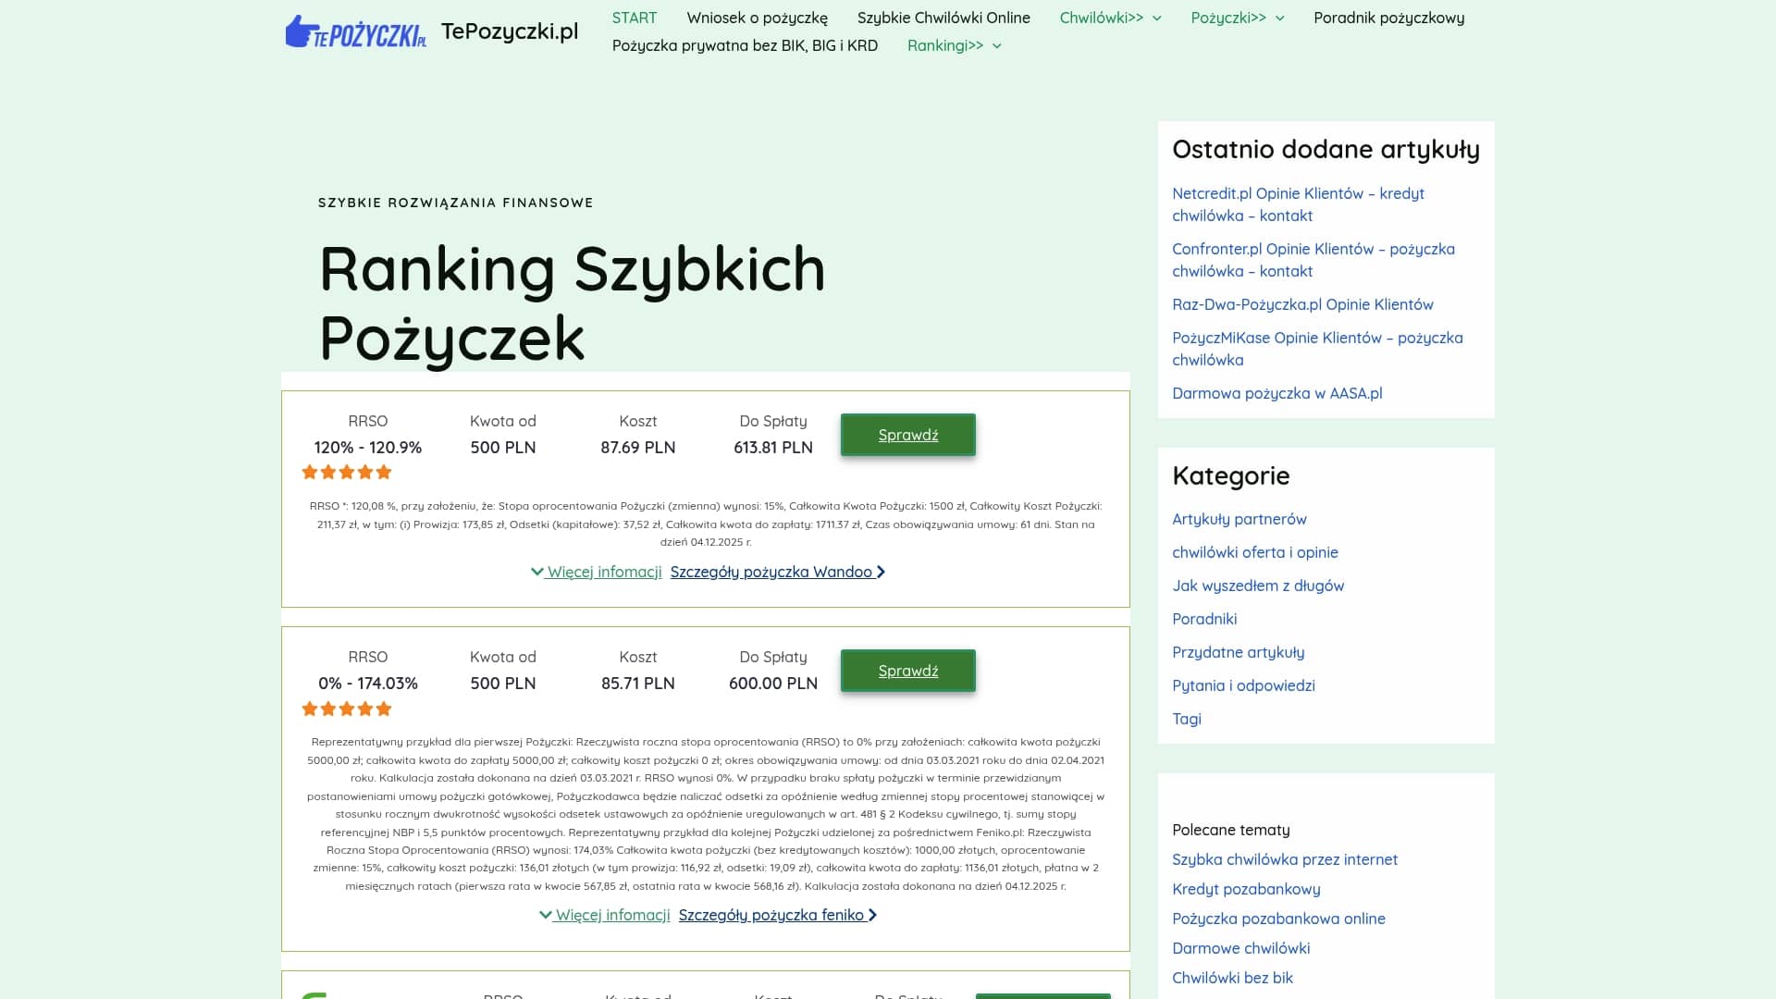The image size is (1776, 999).
Task: Open chwilówki oferta i opinie category
Action: point(1254,552)
